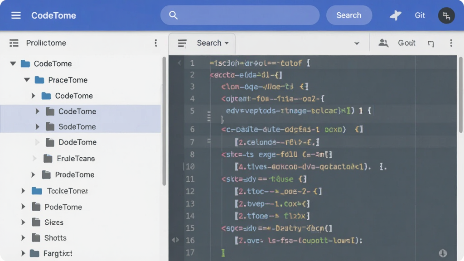
Task: Click the people icon beside Gout
Action: pos(383,43)
